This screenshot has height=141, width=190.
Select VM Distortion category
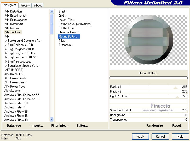pos(13,11)
